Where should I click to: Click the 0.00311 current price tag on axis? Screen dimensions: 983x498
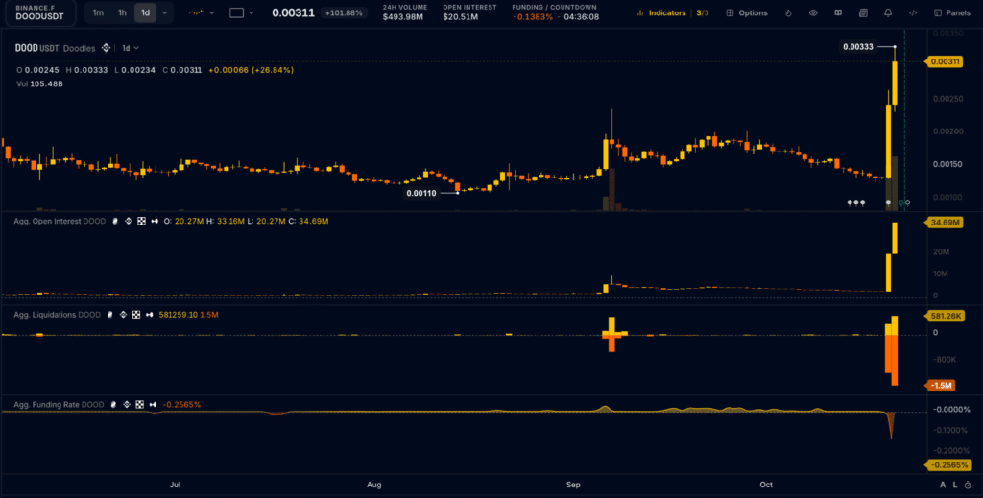coord(943,61)
